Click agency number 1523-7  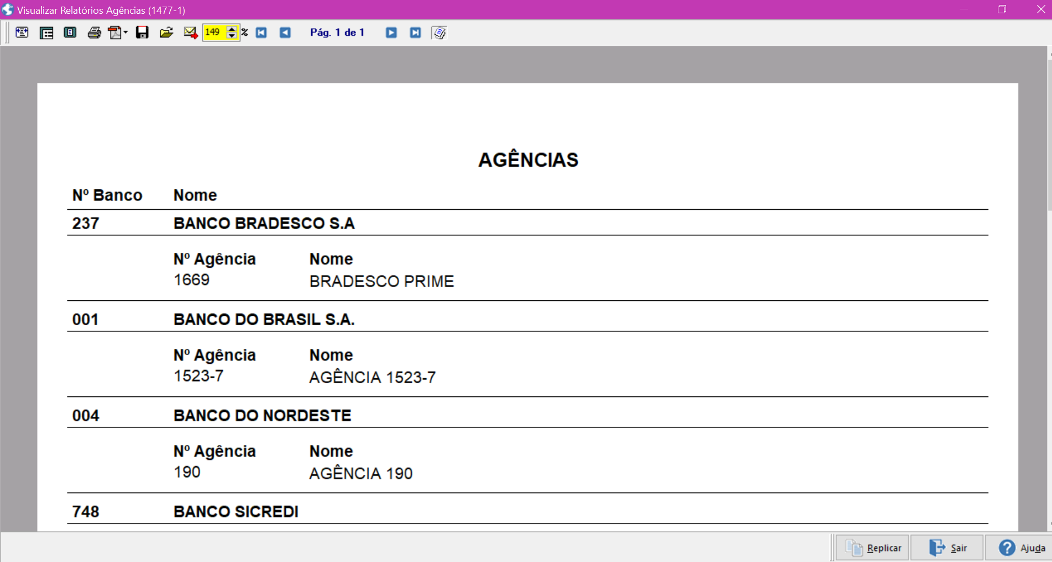(x=198, y=376)
